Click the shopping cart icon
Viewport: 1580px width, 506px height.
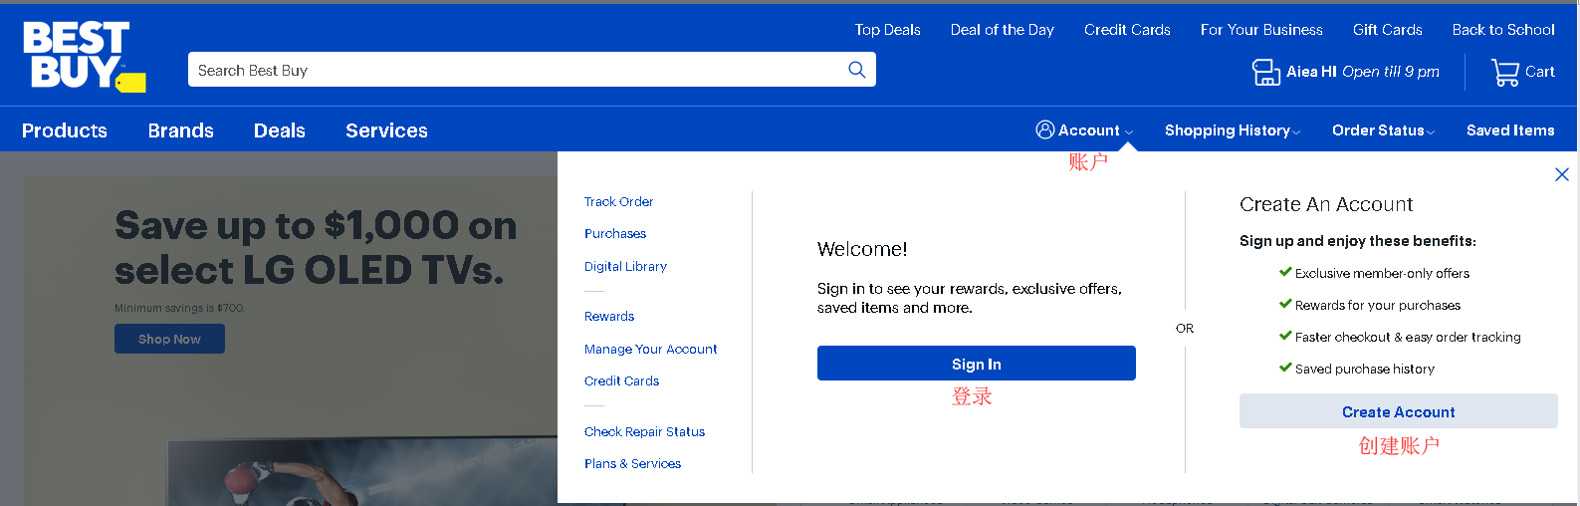click(1504, 72)
